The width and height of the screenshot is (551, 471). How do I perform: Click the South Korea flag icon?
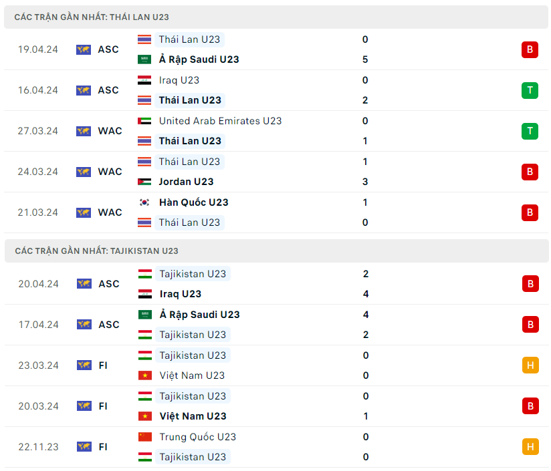(x=144, y=202)
